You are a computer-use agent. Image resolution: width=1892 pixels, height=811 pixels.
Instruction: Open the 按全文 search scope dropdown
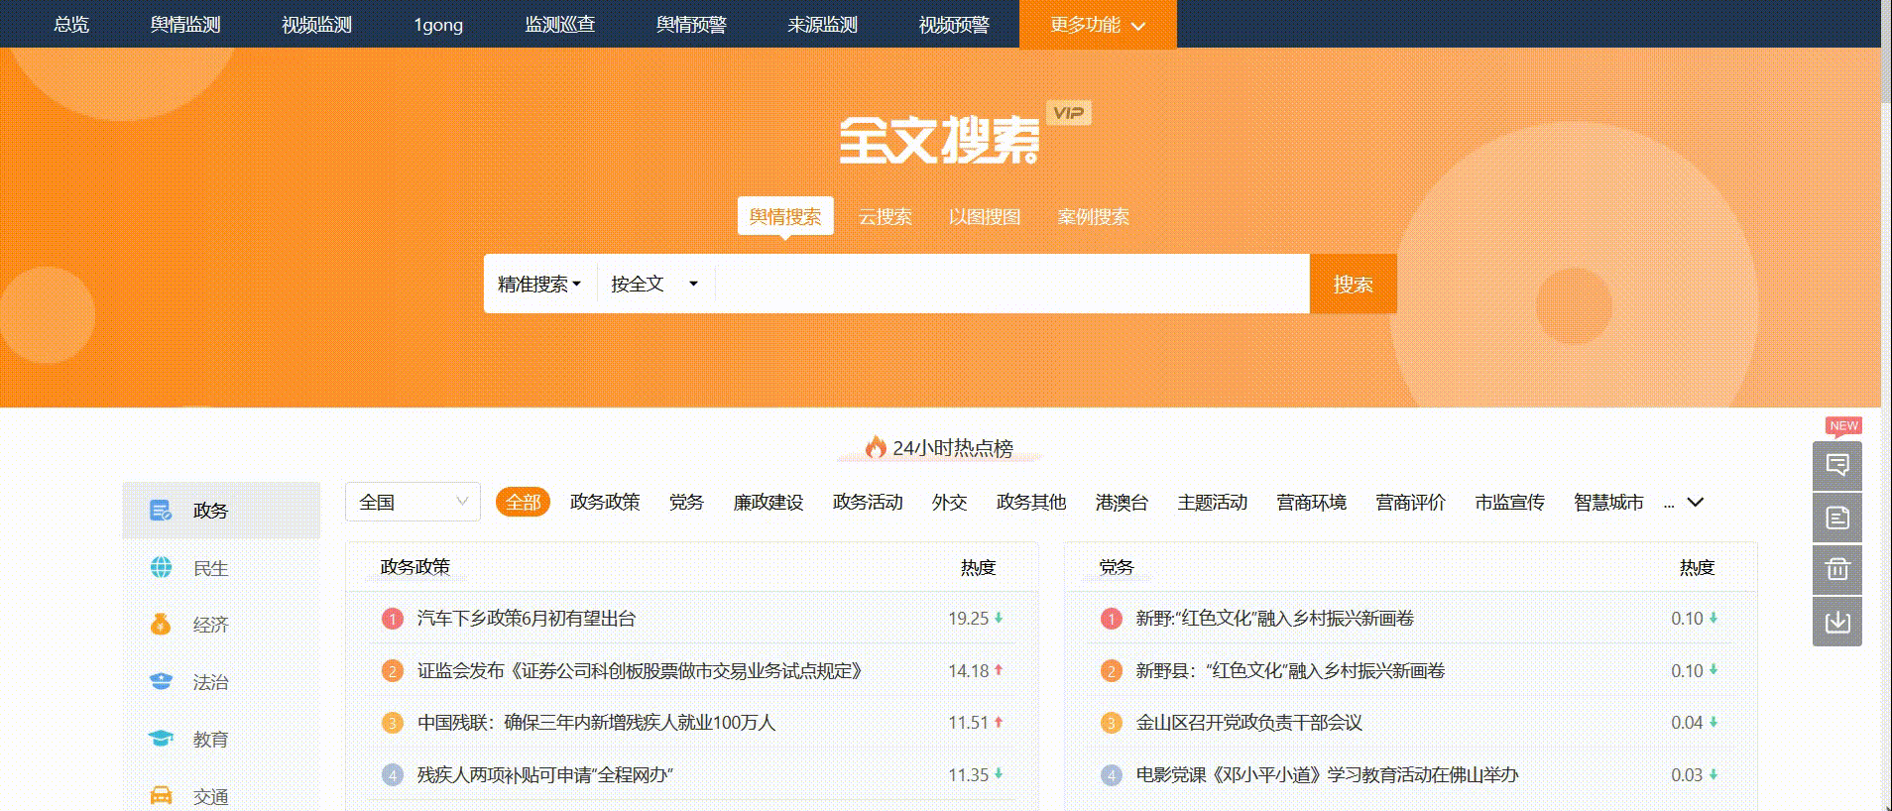point(654,285)
